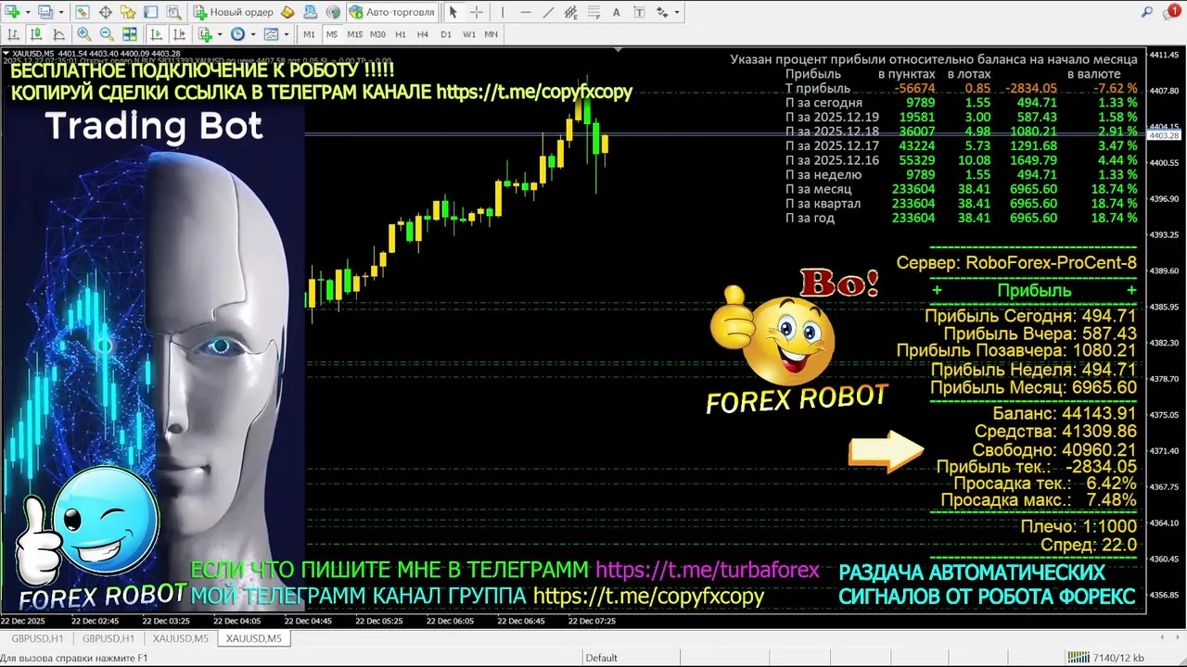Set timeframe to M5

332,34
